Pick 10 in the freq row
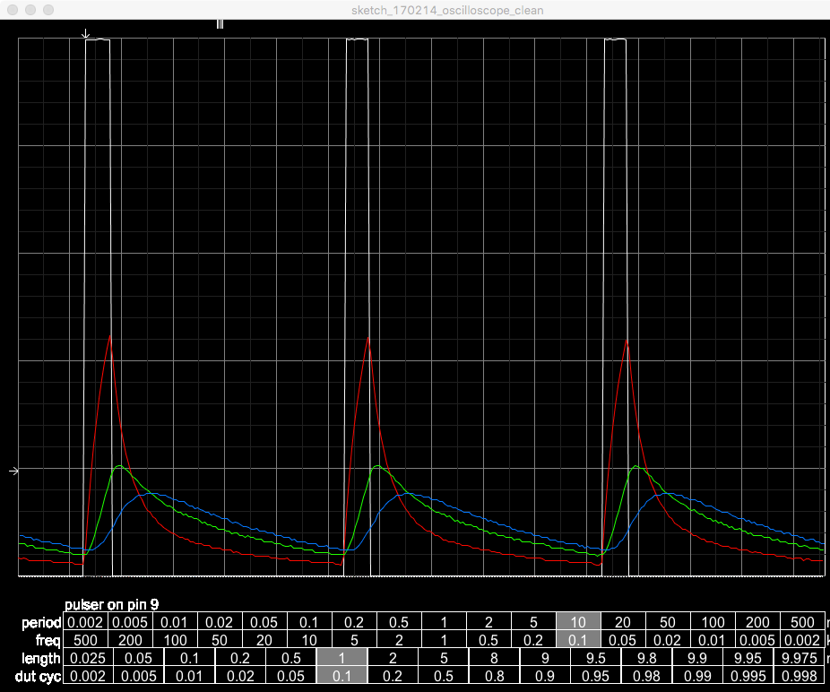Viewport: 830px width, 692px height. (309, 640)
